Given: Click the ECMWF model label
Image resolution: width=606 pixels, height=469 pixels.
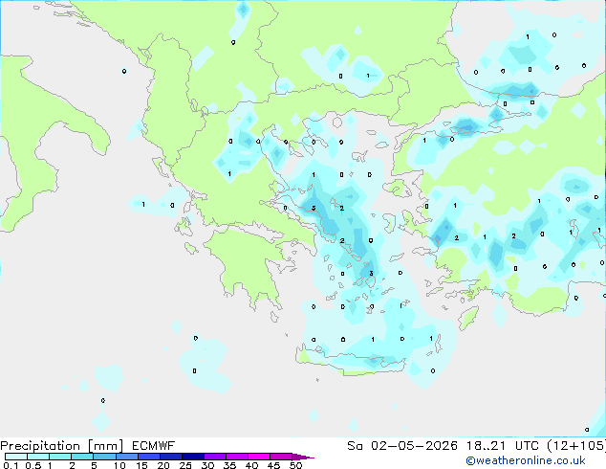Looking at the screenshot, I should click(154, 446).
